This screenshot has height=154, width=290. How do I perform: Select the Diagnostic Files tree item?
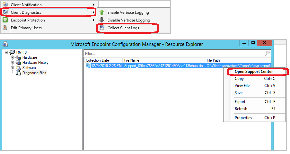pos(34,73)
